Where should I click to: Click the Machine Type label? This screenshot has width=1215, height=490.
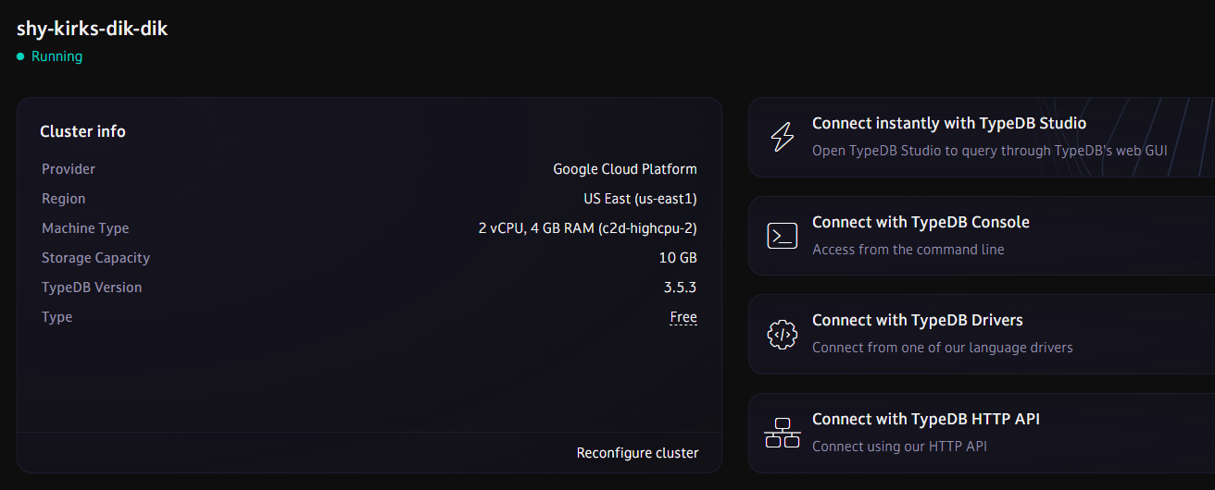coord(85,228)
